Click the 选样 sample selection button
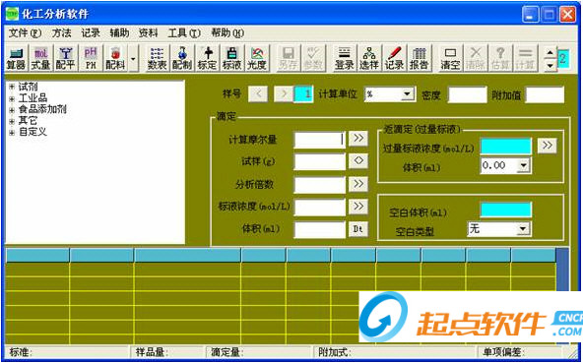 pos(369,58)
